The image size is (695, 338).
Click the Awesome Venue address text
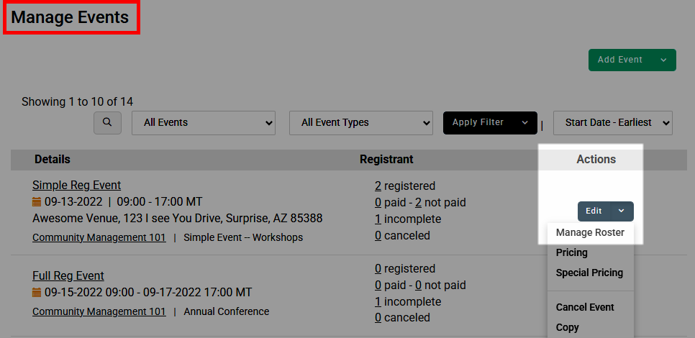coord(177,219)
